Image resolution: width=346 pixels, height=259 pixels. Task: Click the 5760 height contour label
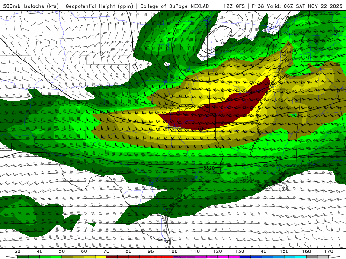pyautogui.click(x=202, y=128)
